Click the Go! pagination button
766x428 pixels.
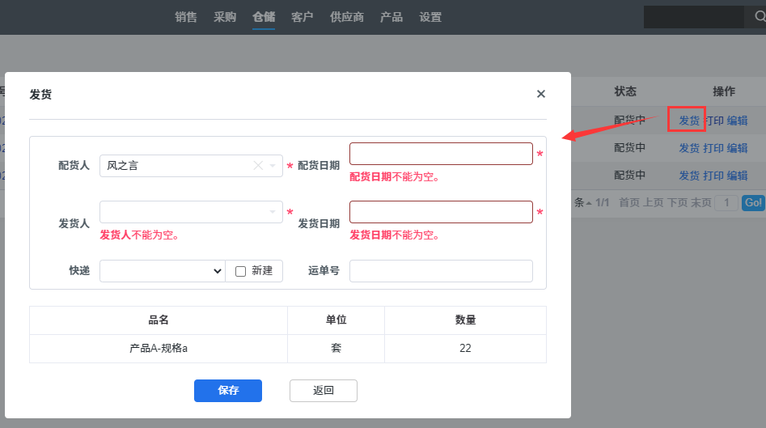coord(753,203)
